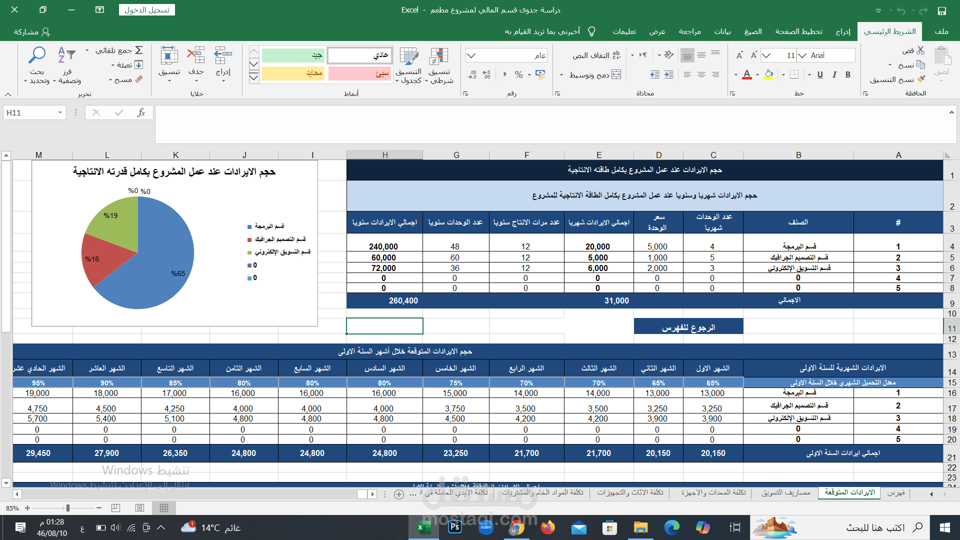Expand the Name Box H11 dropdown arrow

pos(60,113)
